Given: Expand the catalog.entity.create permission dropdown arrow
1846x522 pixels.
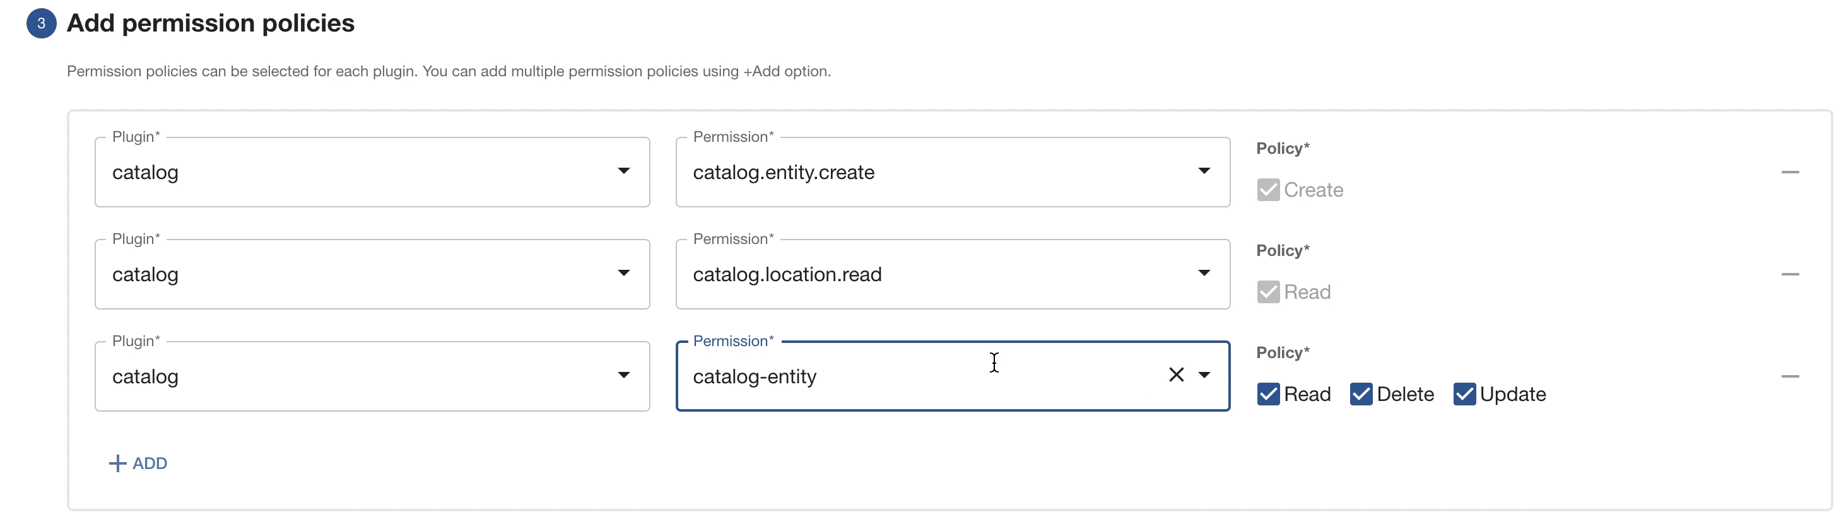Looking at the screenshot, I should click(x=1204, y=171).
